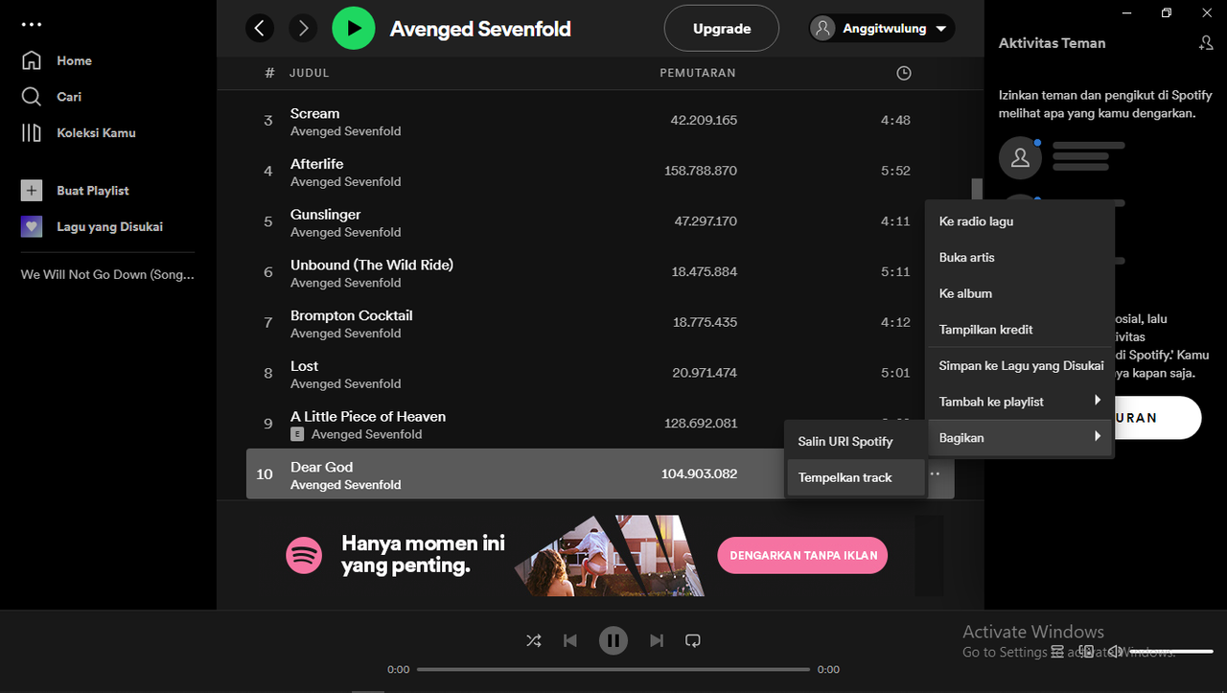Open Cari search page
Viewport: 1227px width, 693px height.
coord(52,97)
